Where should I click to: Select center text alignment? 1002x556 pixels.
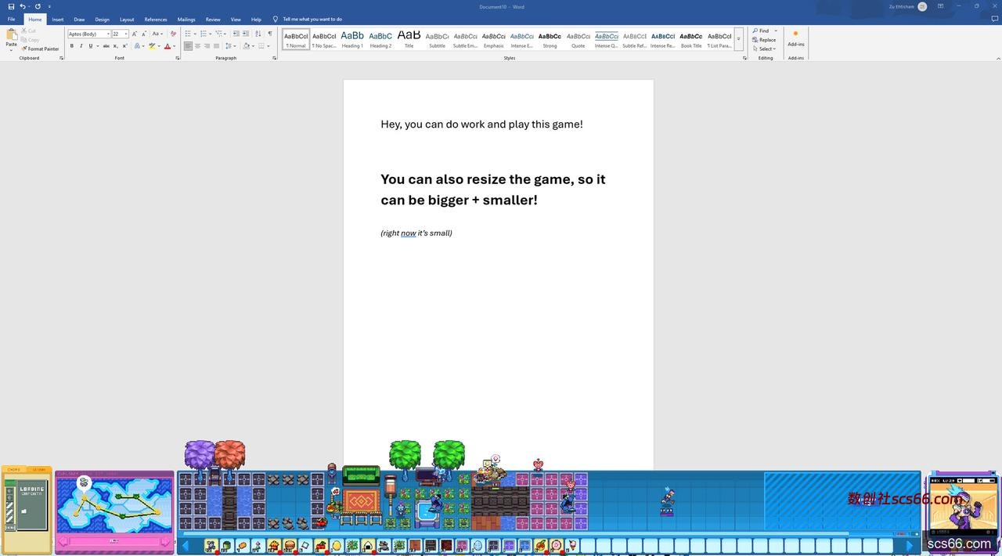(197, 46)
